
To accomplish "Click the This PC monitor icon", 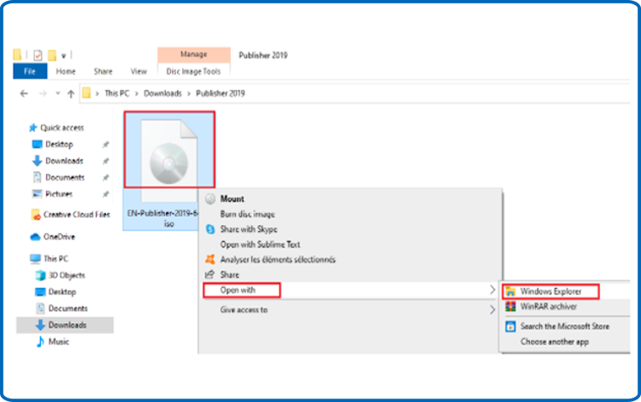I will click(x=35, y=259).
